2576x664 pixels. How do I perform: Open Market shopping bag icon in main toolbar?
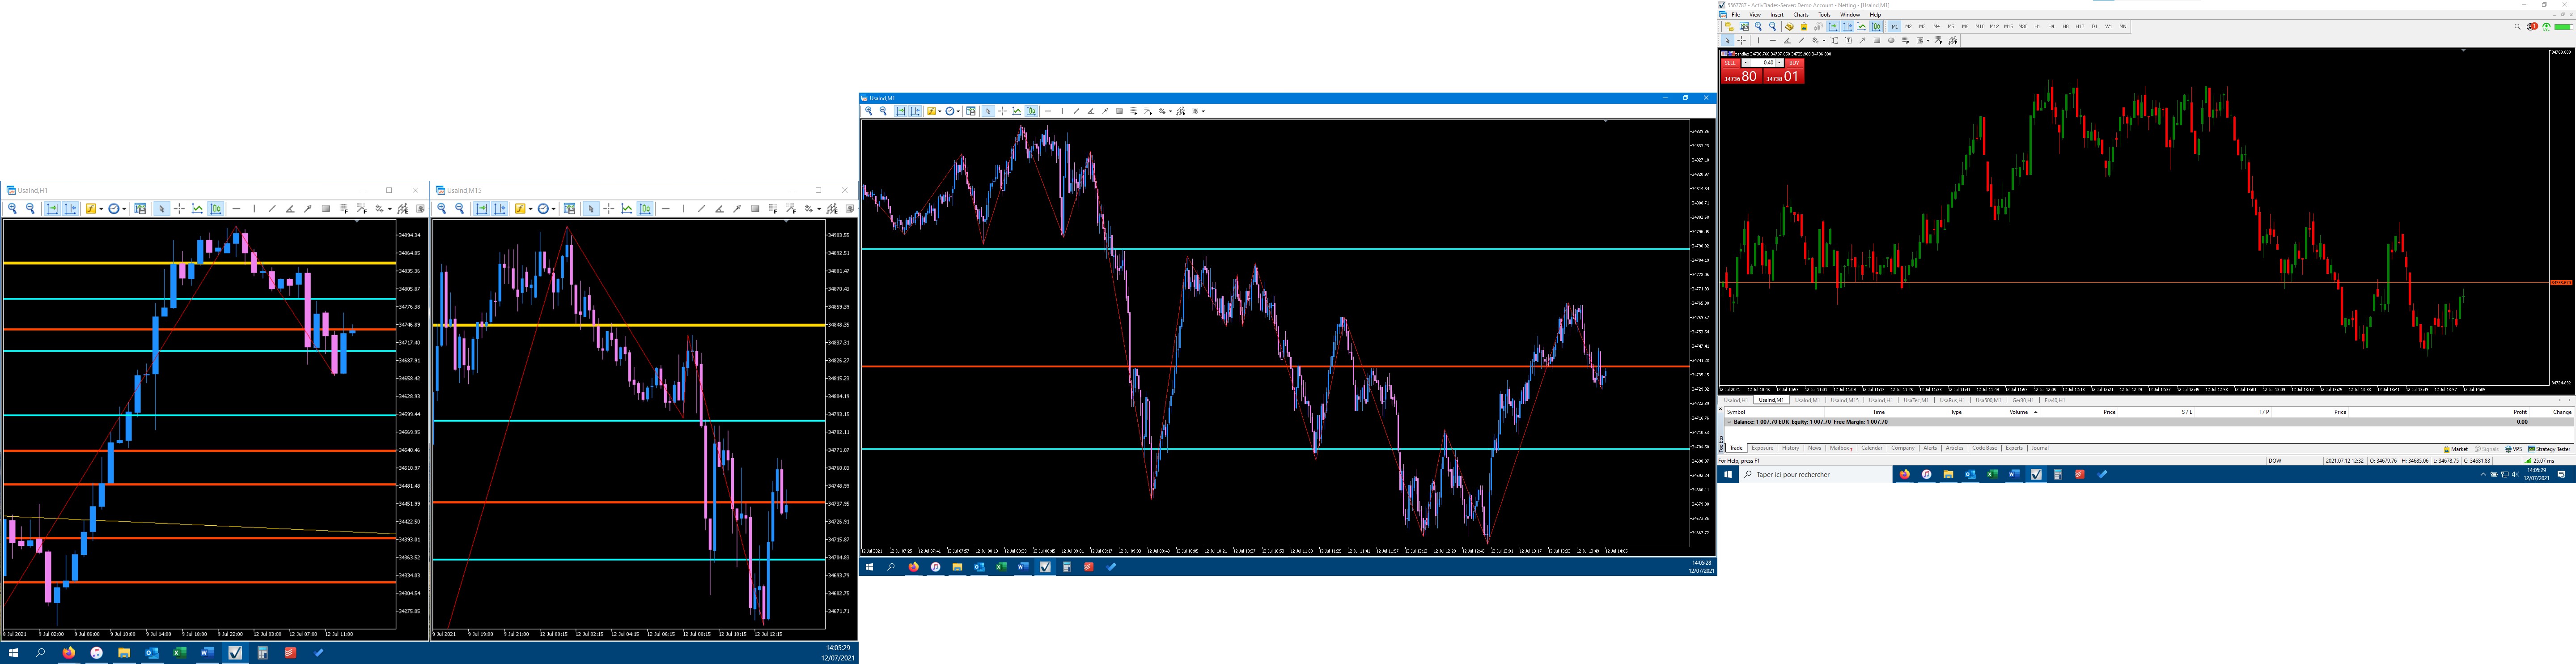[x=1804, y=27]
